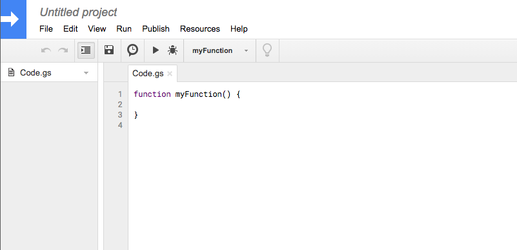Click the closing brace on line 3
This screenshot has height=250, width=517.
(136, 115)
